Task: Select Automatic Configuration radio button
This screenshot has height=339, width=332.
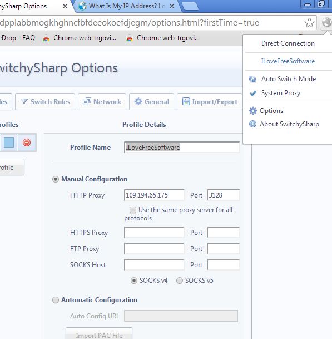Action: [56, 300]
